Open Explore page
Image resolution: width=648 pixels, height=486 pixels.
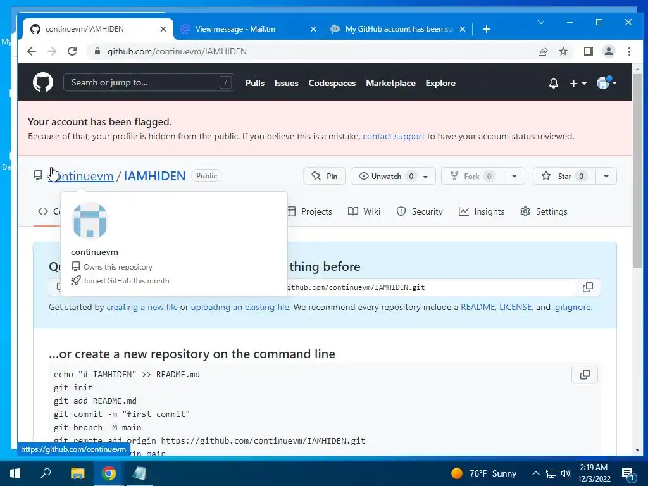point(440,83)
